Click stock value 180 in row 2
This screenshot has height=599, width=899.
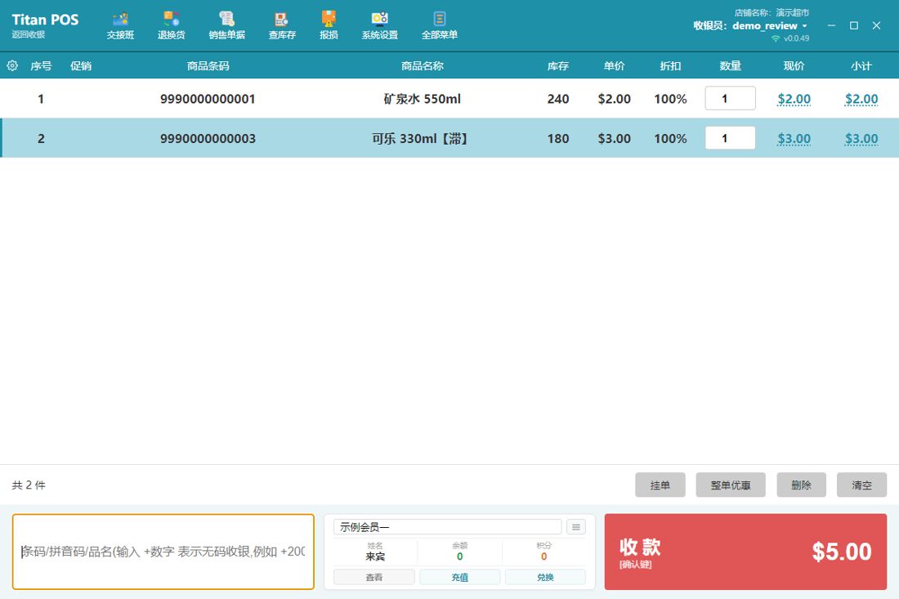click(558, 139)
